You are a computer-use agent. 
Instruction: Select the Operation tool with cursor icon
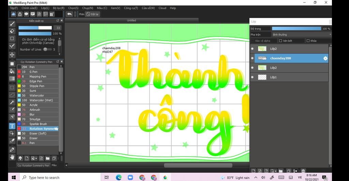[x=12, y=133]
